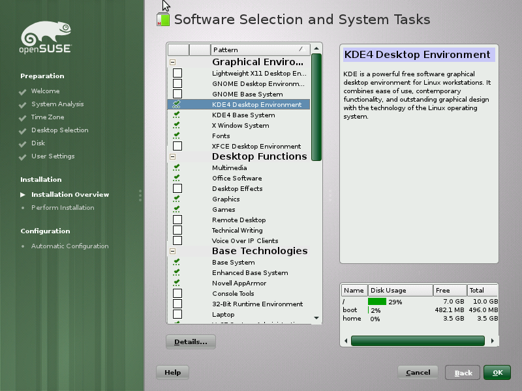Click the pattern list scrollbar down arrow
The image size is (522, 391).
(316, 319)
